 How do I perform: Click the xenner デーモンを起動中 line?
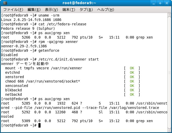[x=25, y=64]
